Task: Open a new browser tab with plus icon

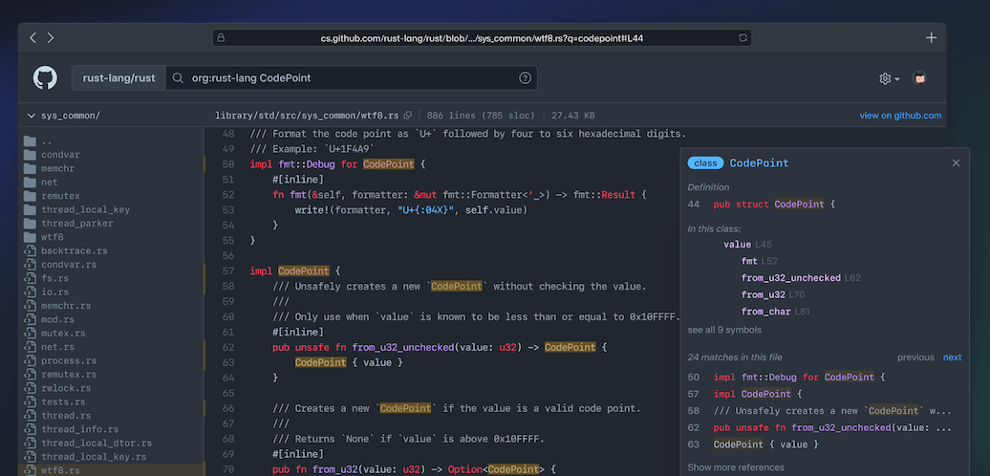Action: pos(932,38)
